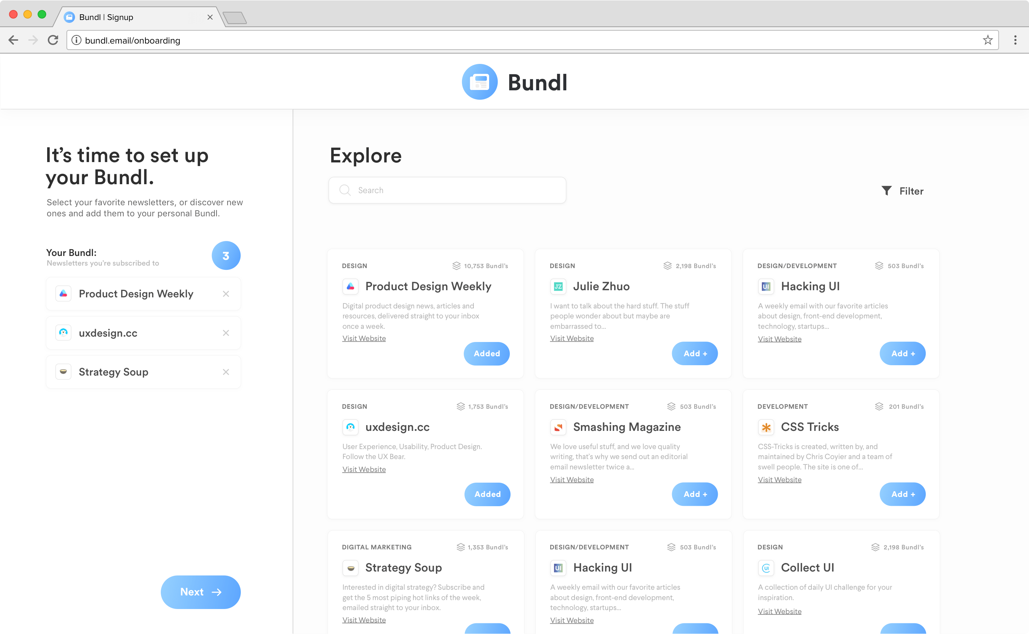
Task: Click Strategy Soup card icon in Explore
Action: click(351, 568)
